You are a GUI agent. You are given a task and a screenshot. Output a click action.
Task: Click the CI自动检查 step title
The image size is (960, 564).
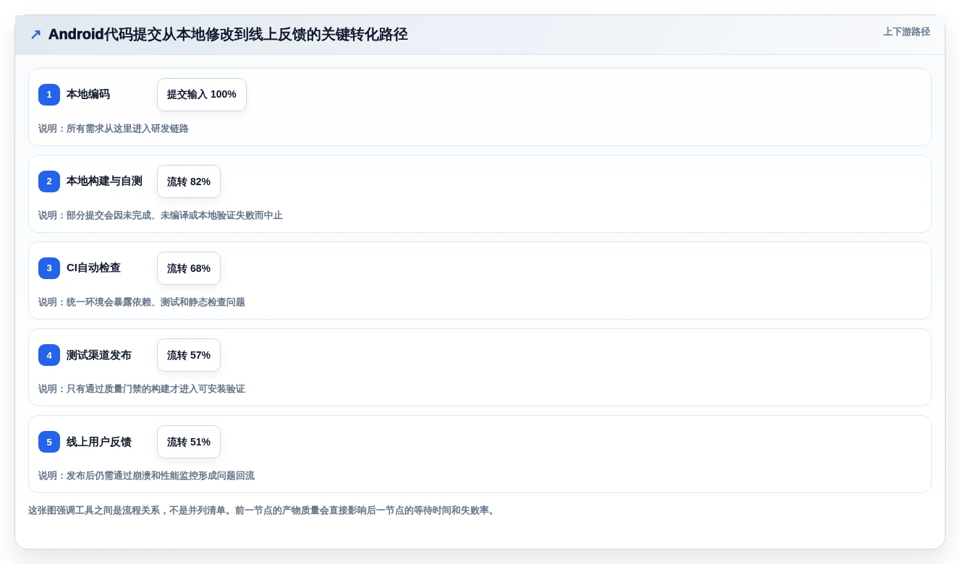pyautogui.click(x=93, y=268)
